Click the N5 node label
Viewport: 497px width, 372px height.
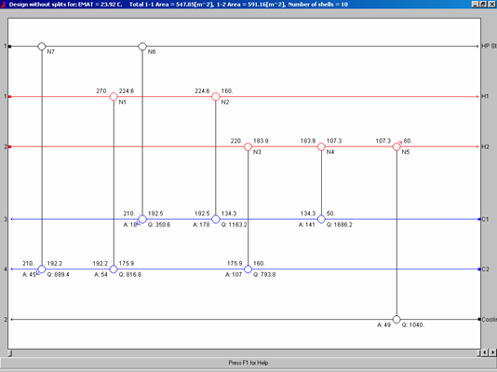(x=406, y=152)
